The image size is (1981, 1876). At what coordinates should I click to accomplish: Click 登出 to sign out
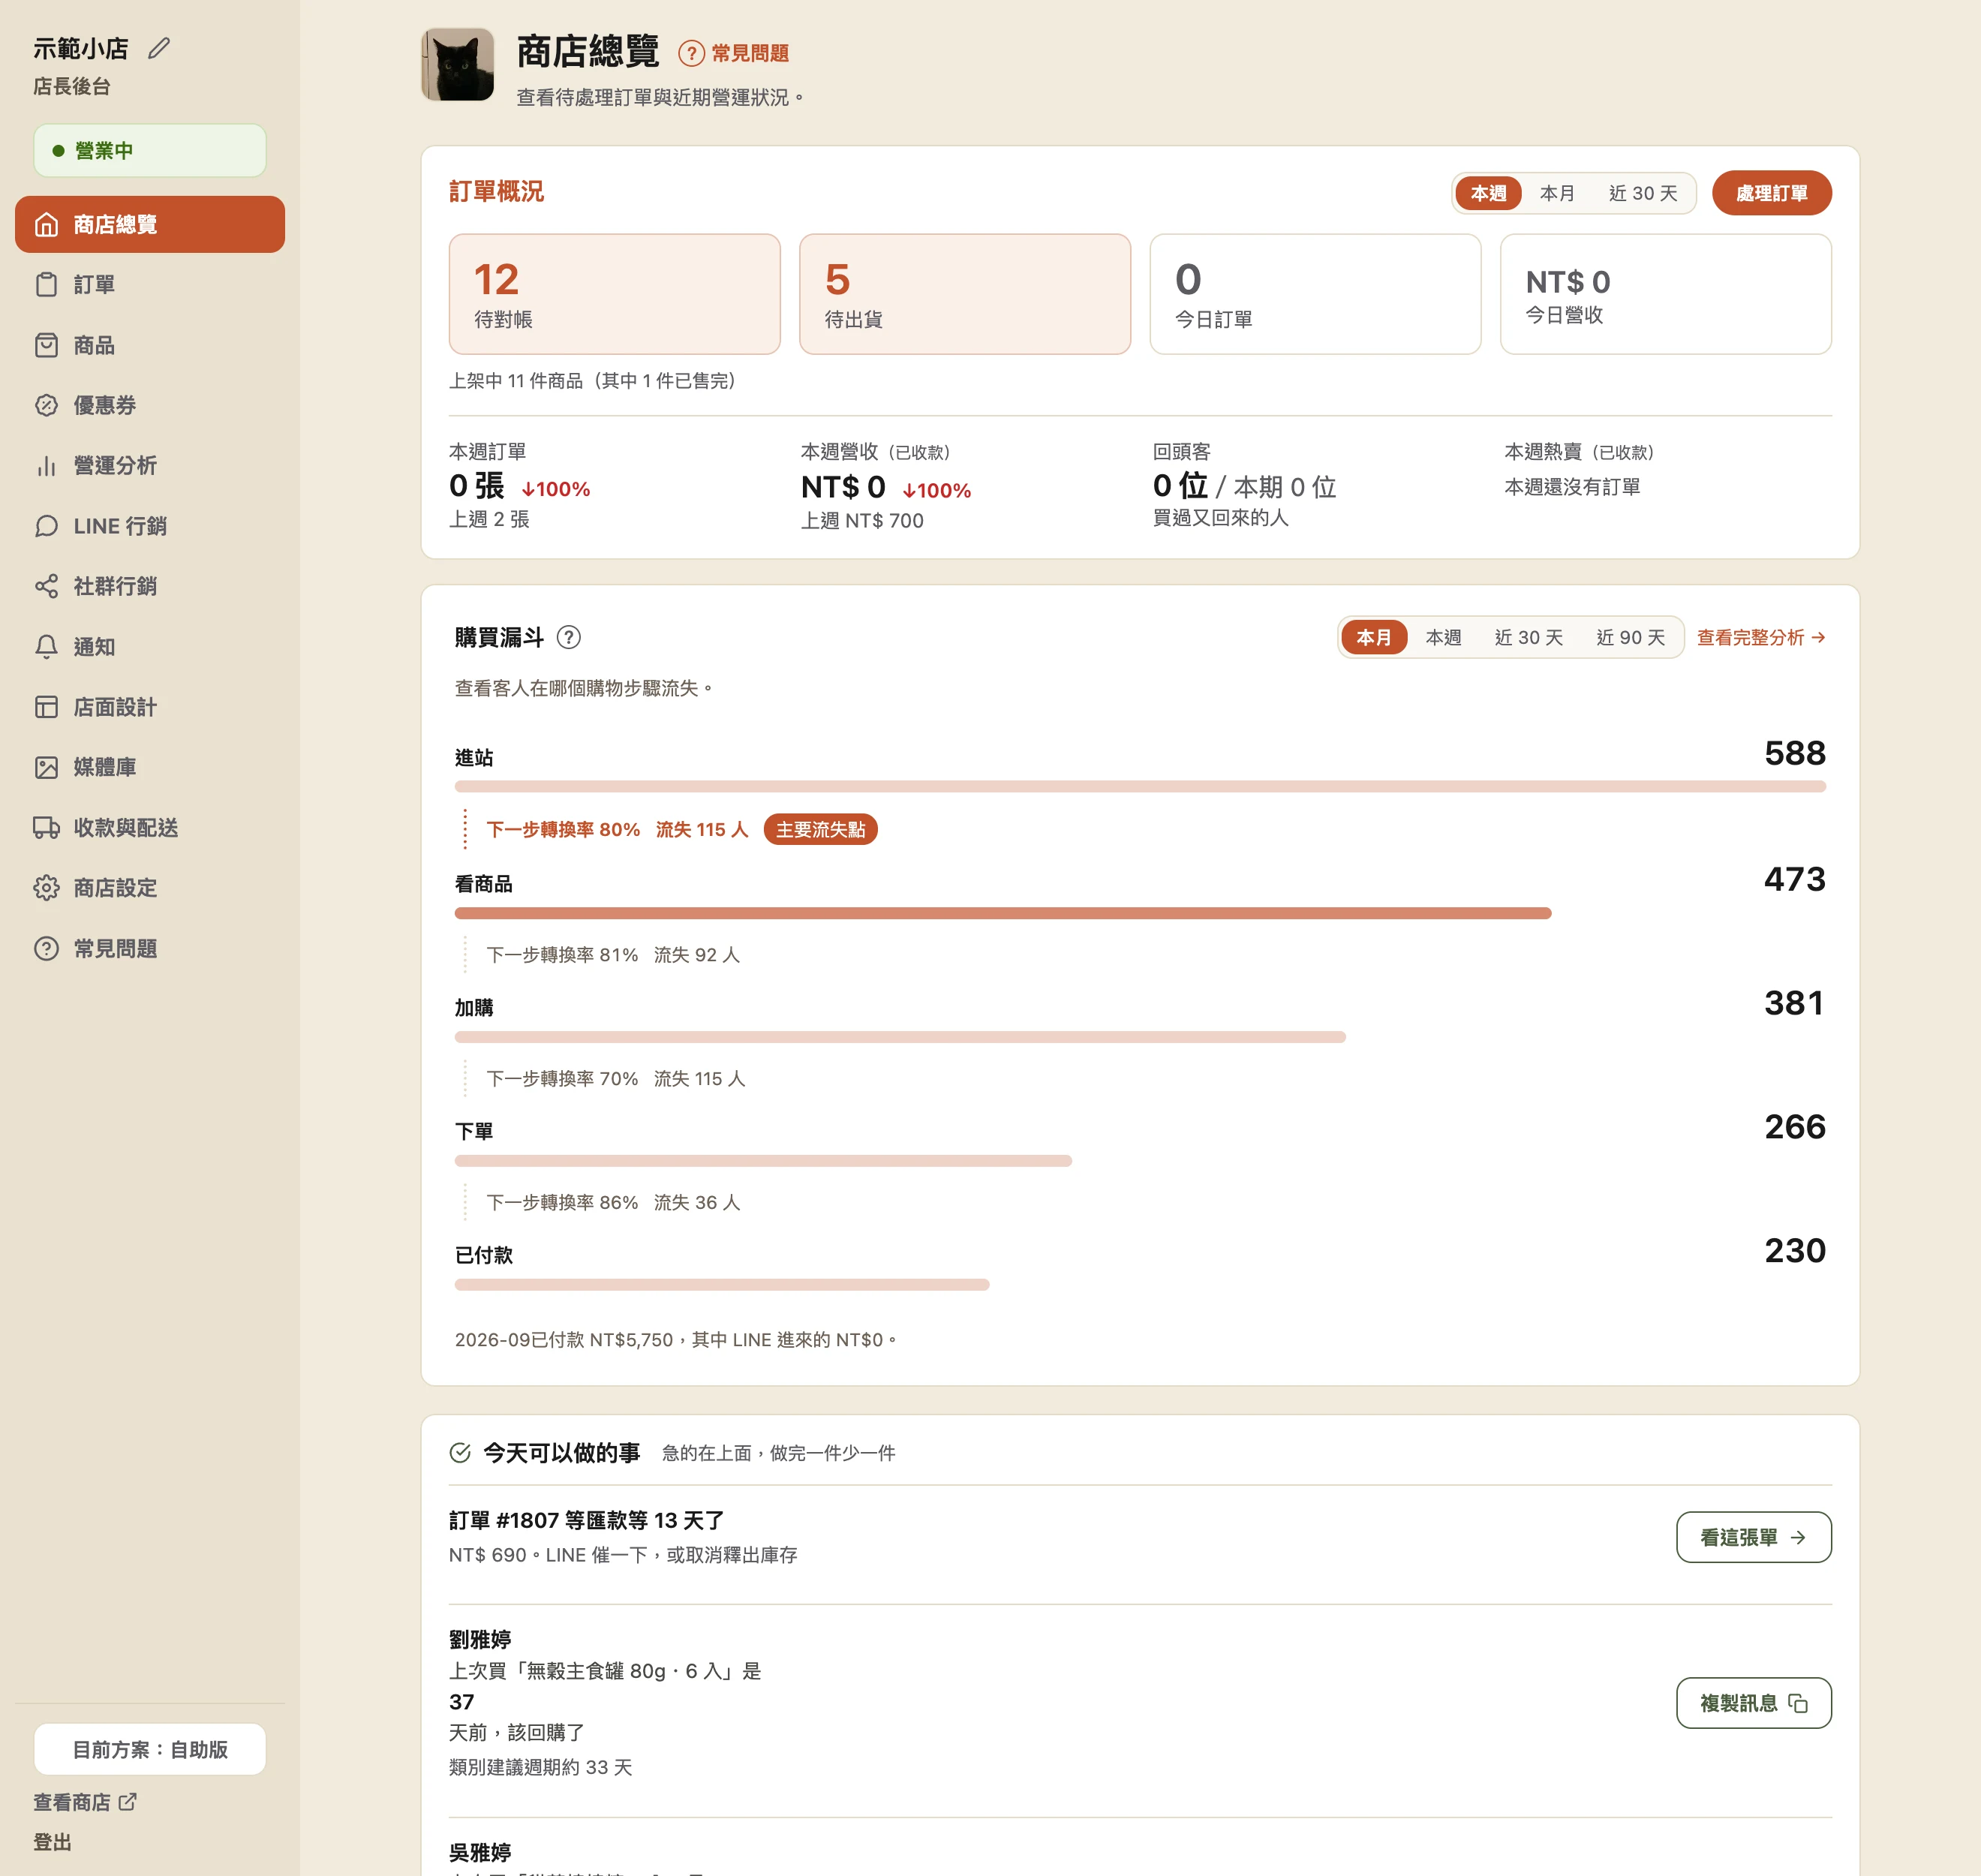click(x=52, y=1842)
